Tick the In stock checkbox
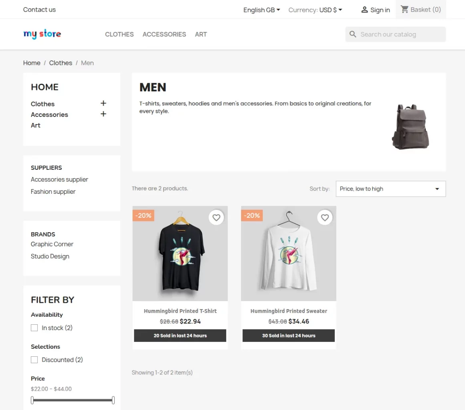465x410 pixels. (x=34, y=328)
